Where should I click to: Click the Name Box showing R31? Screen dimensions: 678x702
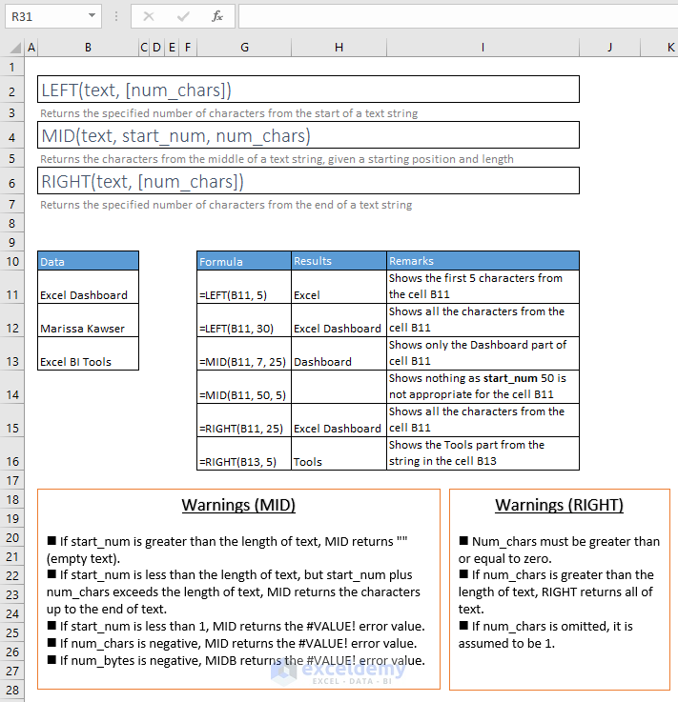tap(53, 16)
